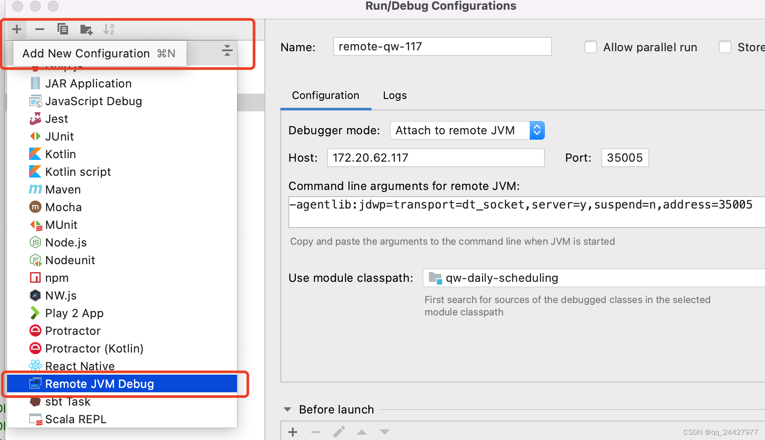This screenshot has width=765, height=440.
Task: Pick Protractor (Kotlin) from the list
Action: pyautogui.click(x=122, y=349)
